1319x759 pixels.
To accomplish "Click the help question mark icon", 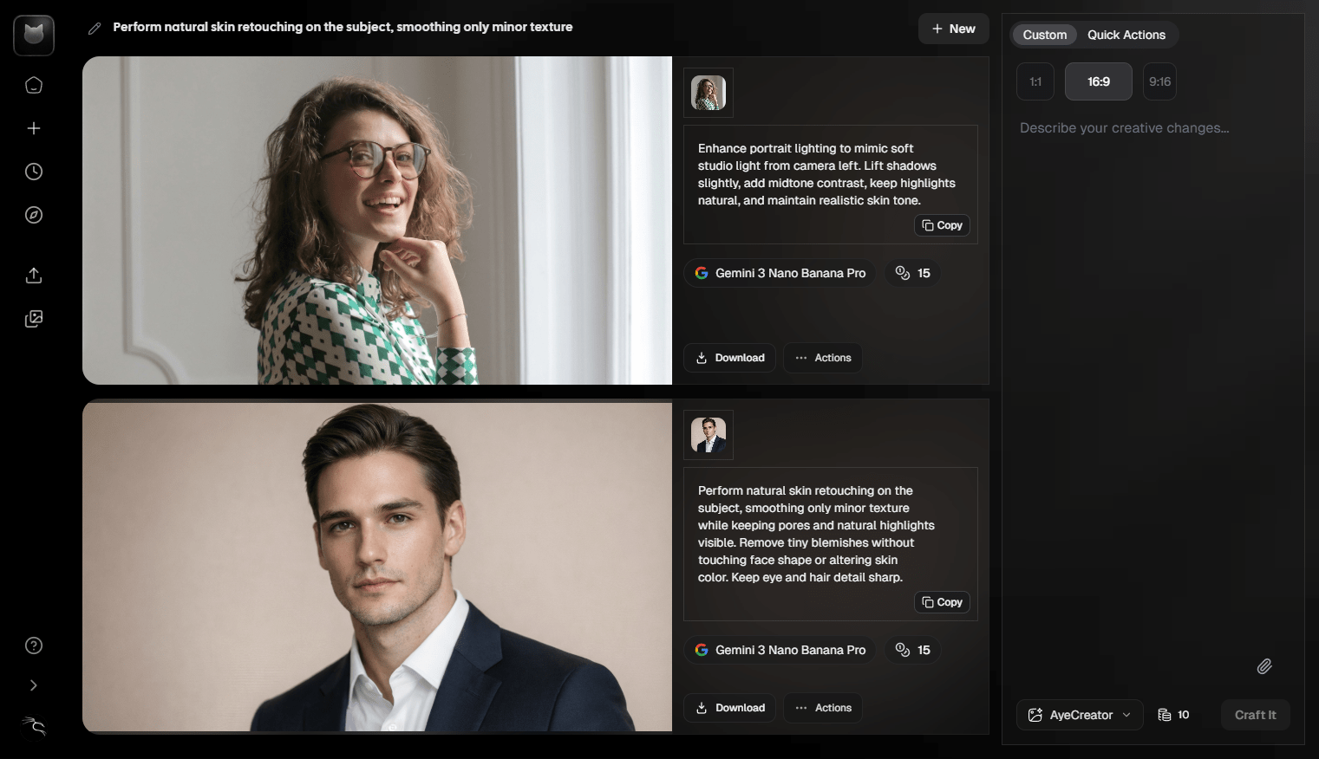I will 34,645.
